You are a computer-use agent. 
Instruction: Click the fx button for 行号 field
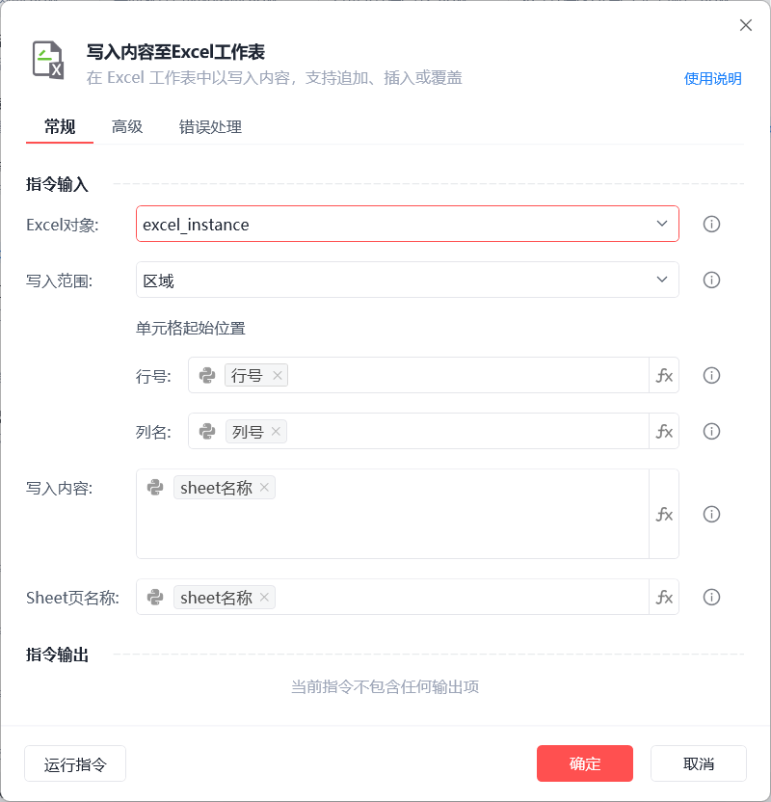coord(664,375)
